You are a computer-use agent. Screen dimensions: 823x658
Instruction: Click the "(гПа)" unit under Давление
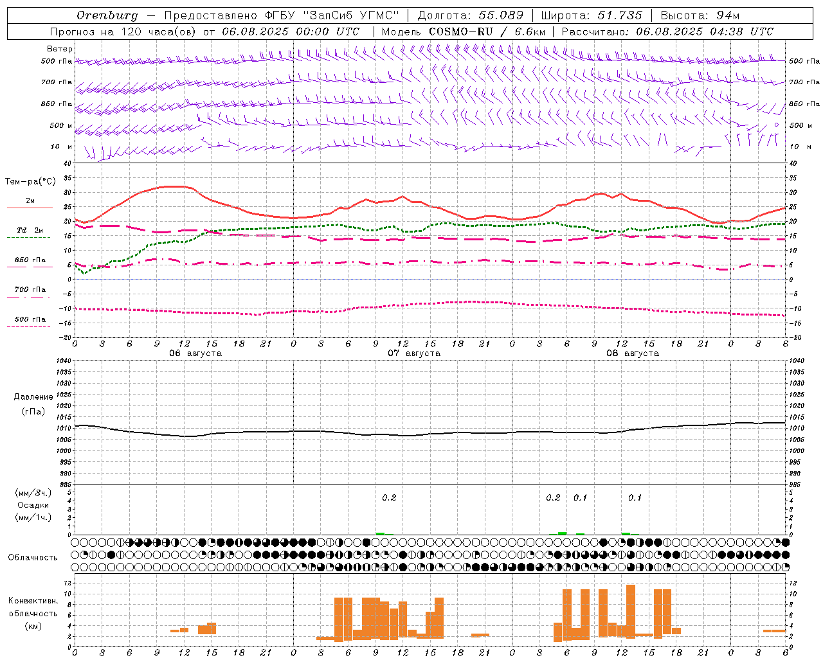(33, 412)
